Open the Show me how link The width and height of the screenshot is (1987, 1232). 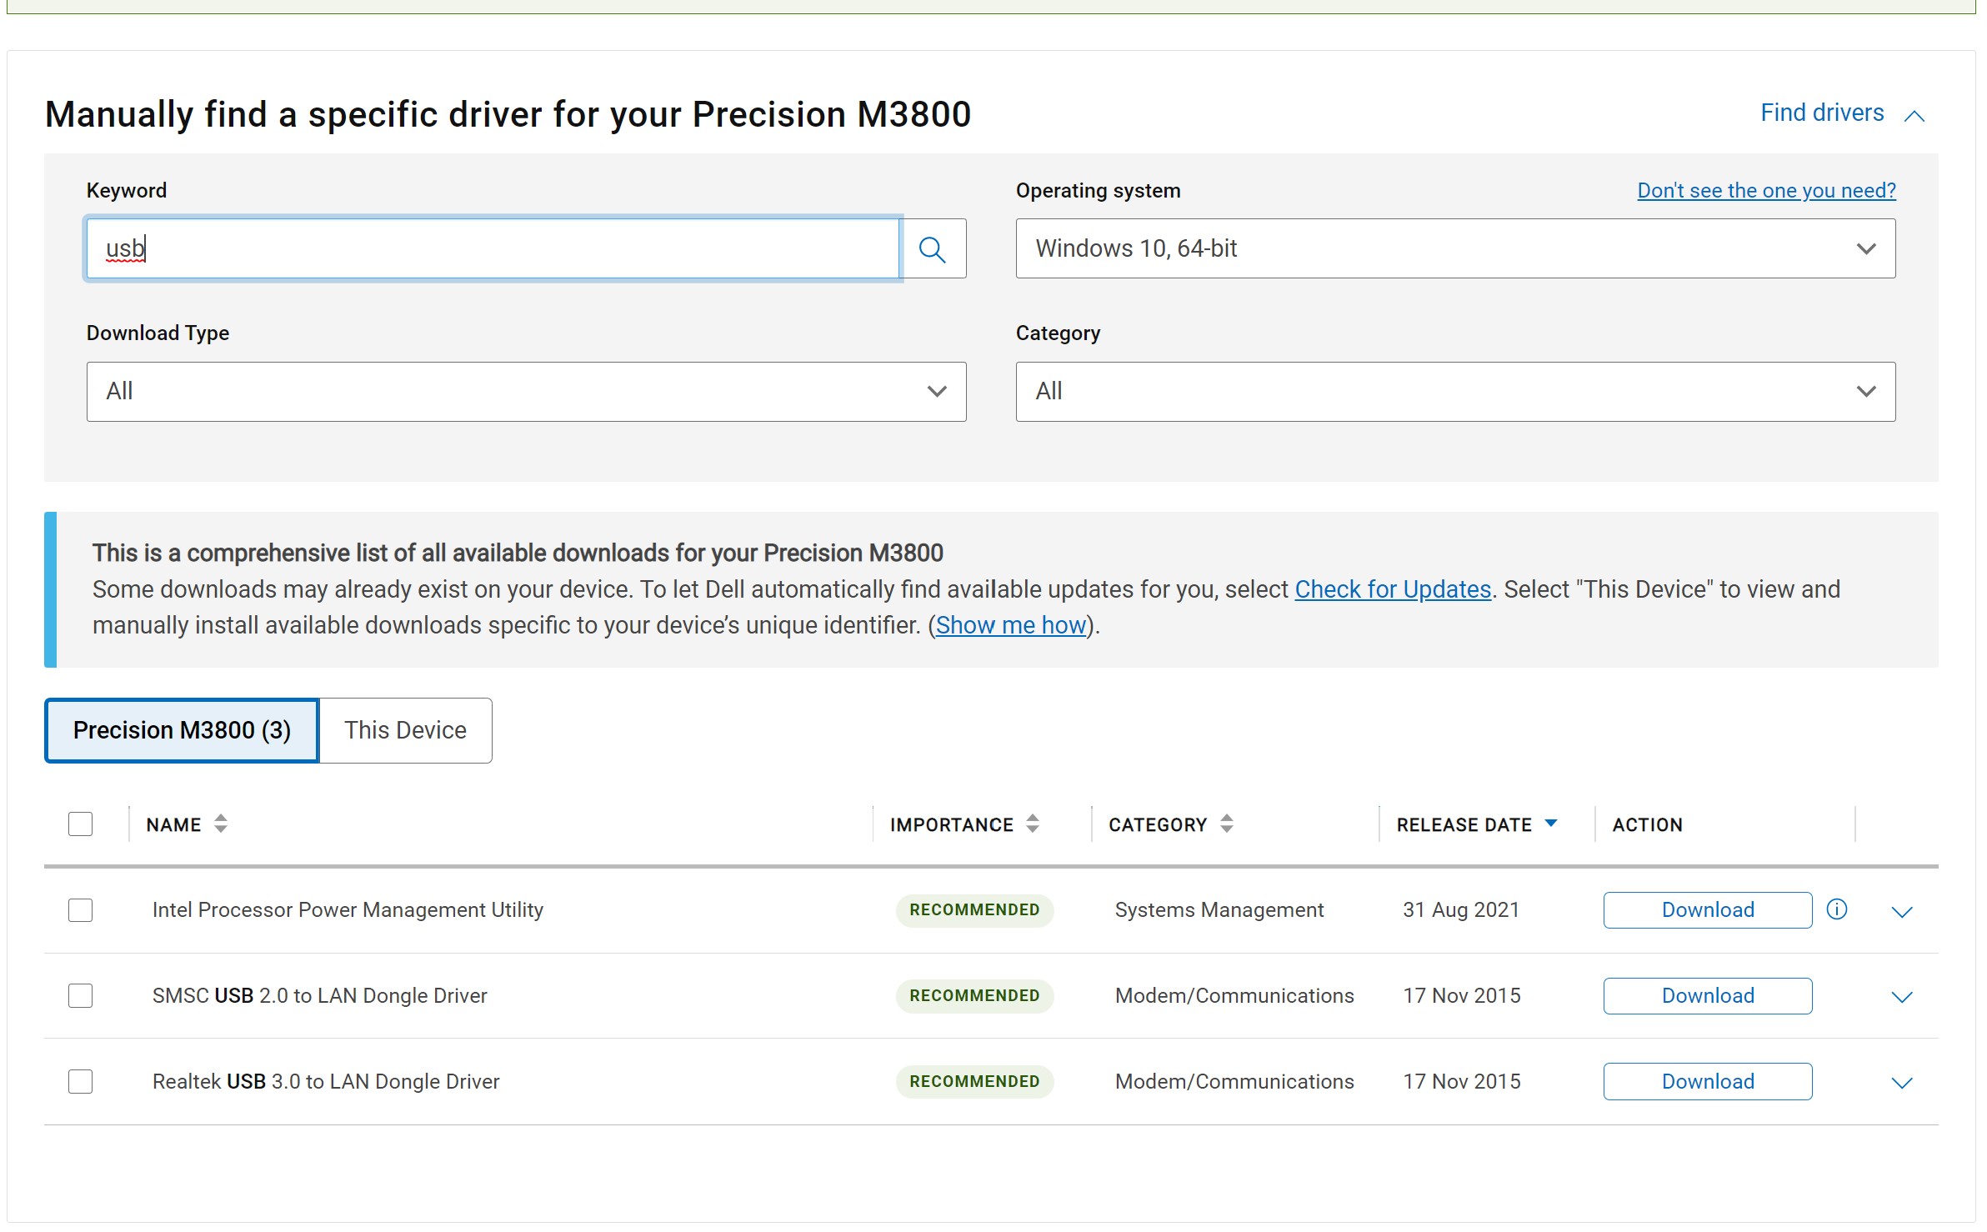coord(1011,625)
